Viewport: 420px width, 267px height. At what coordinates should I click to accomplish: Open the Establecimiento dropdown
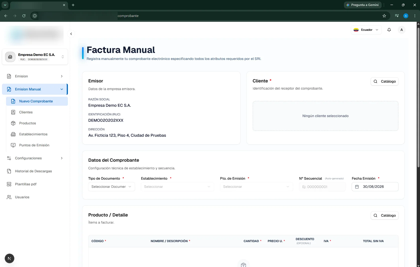177,187
